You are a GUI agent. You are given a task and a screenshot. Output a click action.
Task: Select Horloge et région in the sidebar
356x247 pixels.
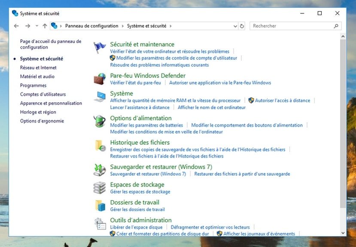coord(38,112)
